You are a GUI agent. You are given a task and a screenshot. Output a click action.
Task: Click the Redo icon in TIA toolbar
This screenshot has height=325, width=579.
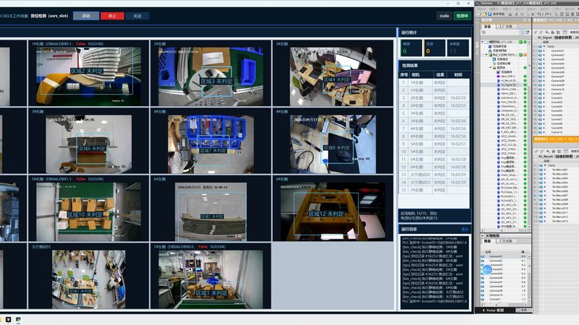pyautogui.click(x=546, y=14)
